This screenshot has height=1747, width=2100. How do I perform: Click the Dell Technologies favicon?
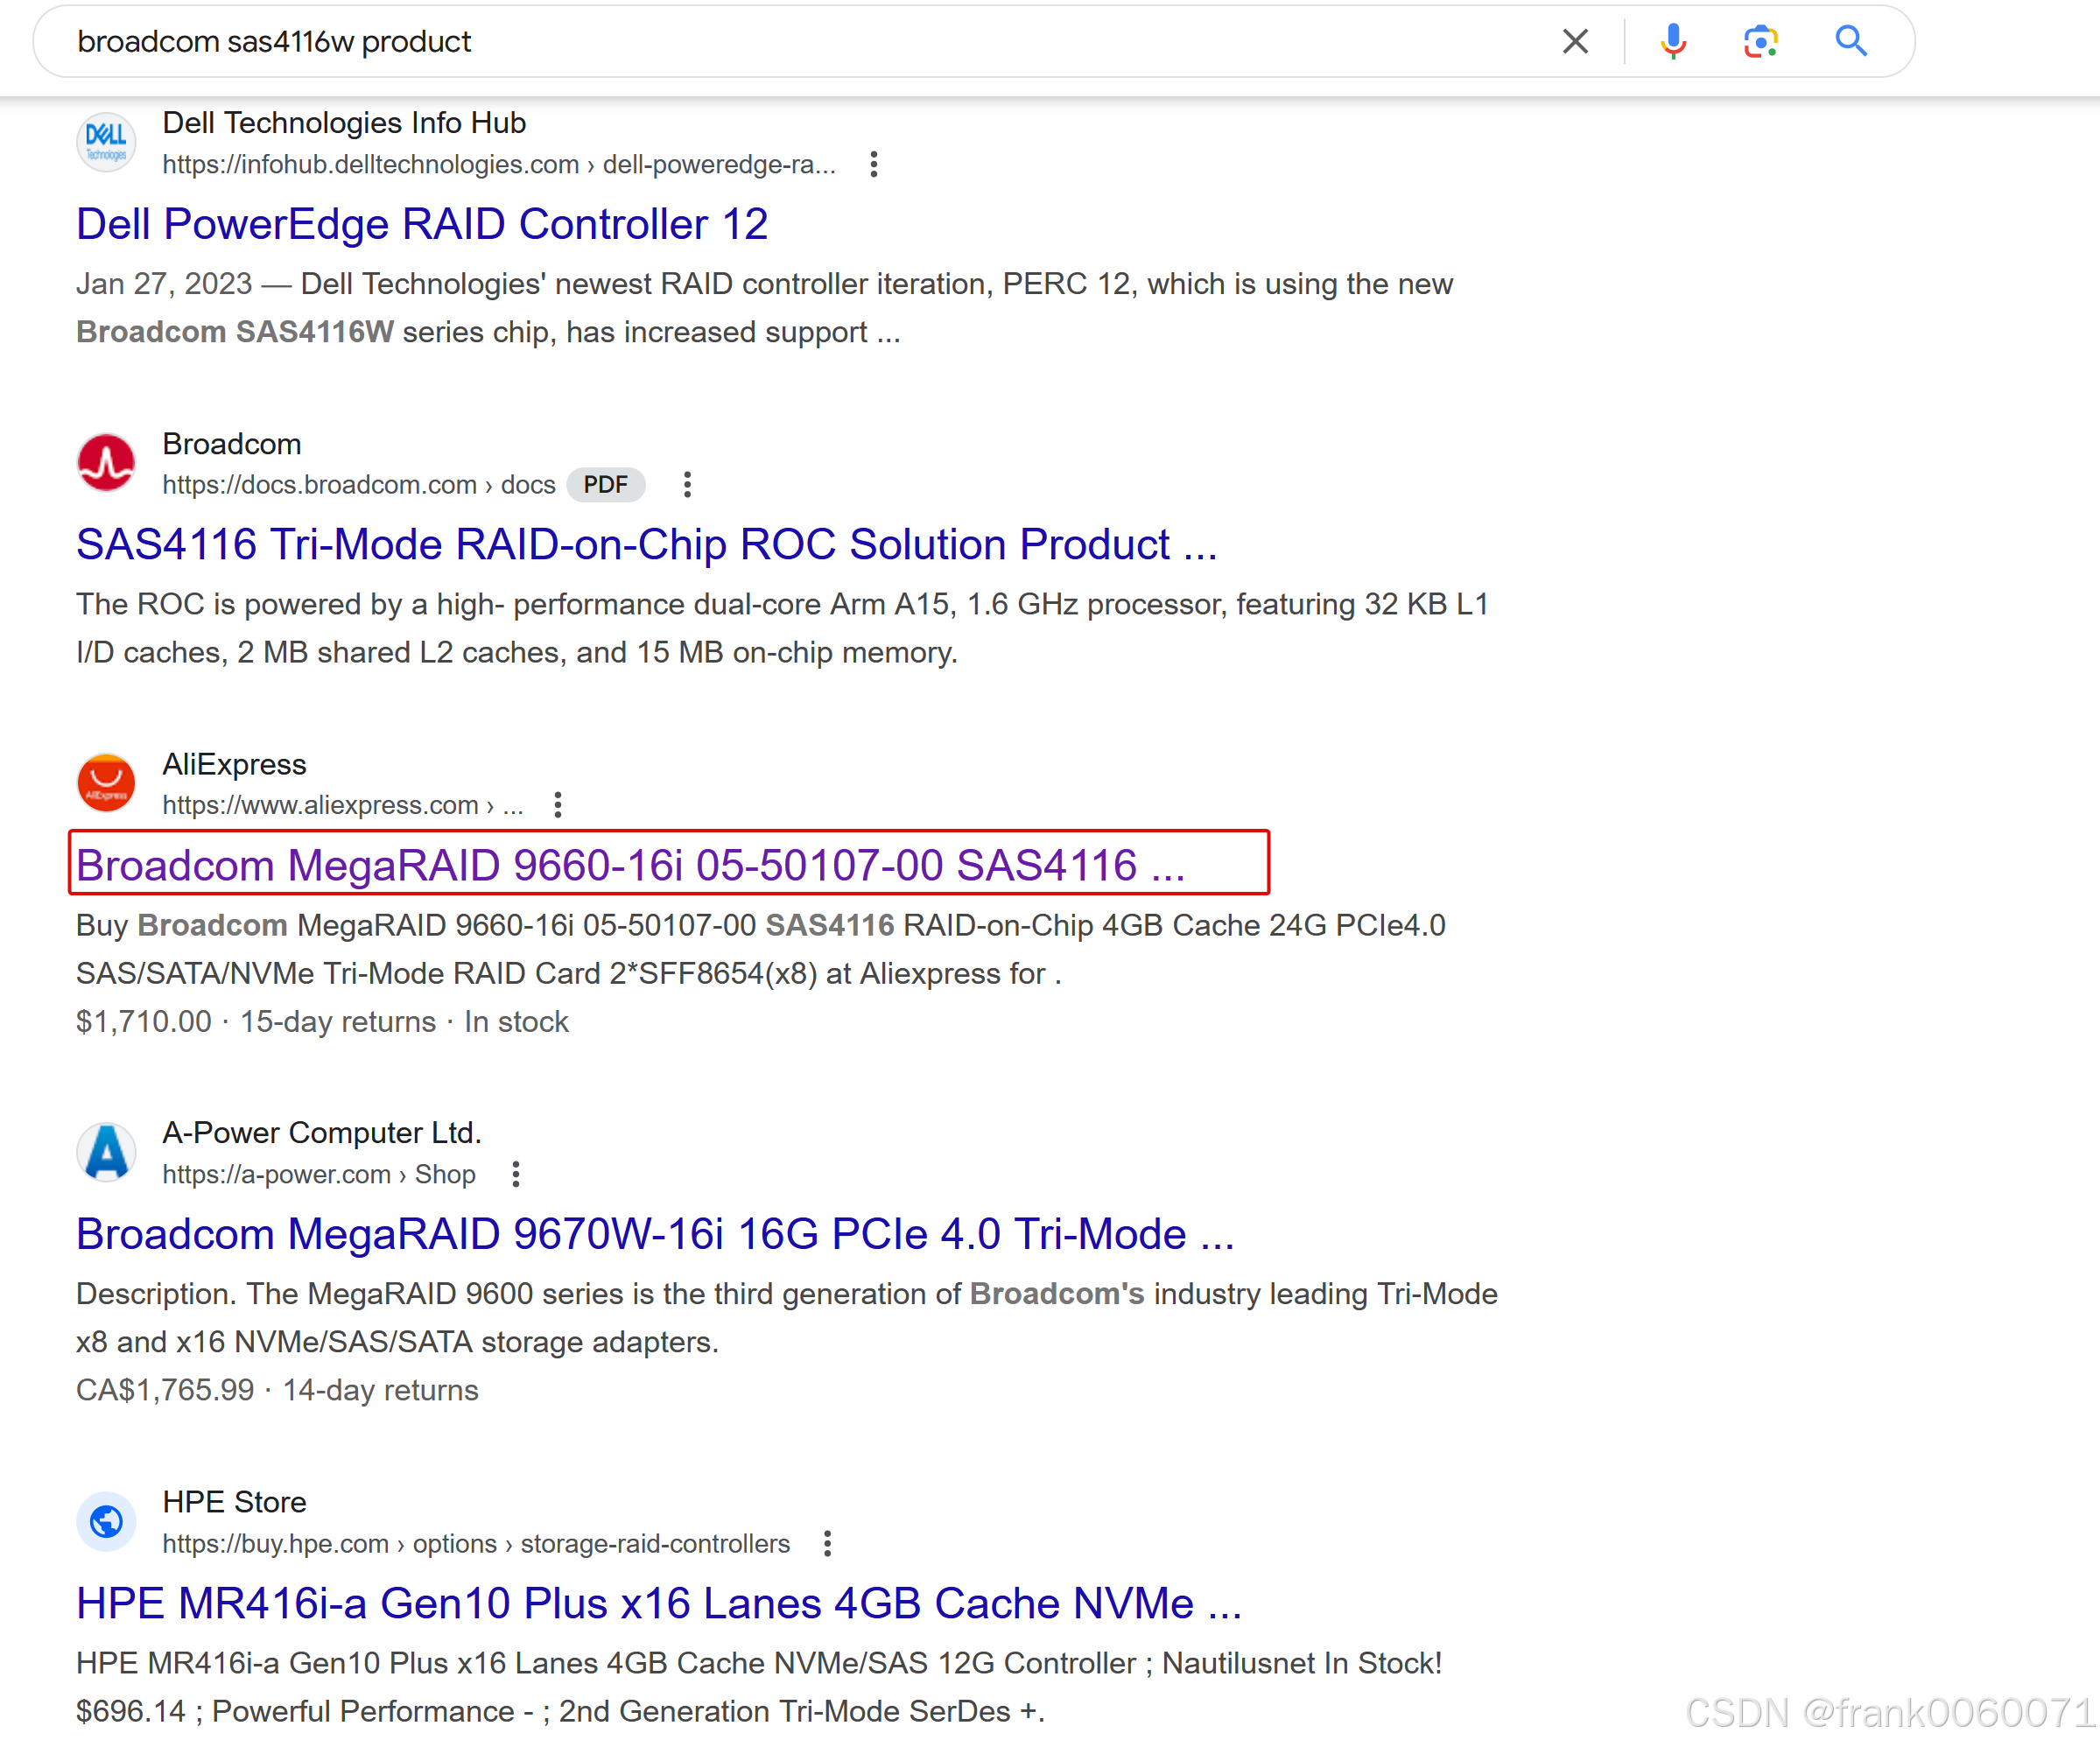click(106, 142)
